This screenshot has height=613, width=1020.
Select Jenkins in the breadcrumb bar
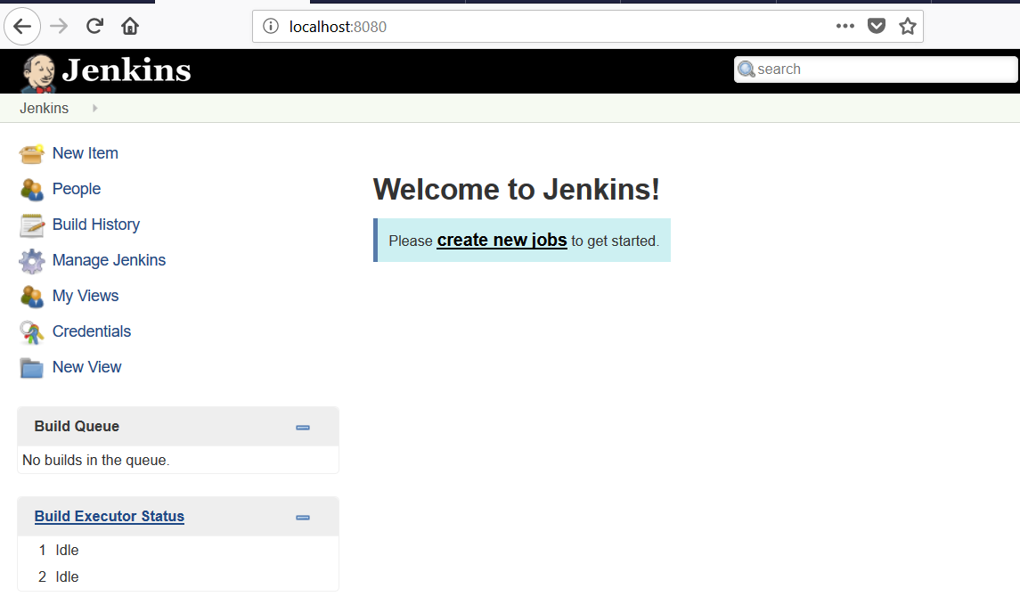(x=45, y=109)
